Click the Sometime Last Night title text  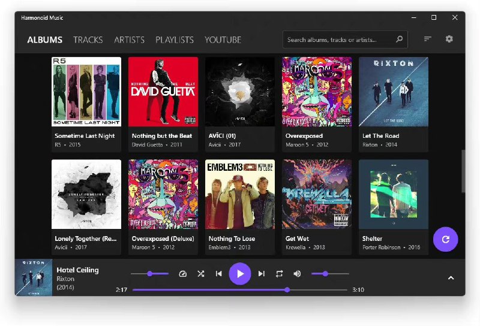click(x=85, y=136)
